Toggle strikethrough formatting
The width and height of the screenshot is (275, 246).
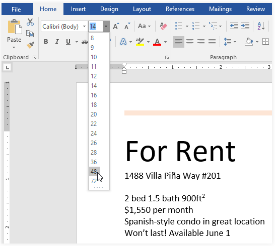click(x=85, y=42)
